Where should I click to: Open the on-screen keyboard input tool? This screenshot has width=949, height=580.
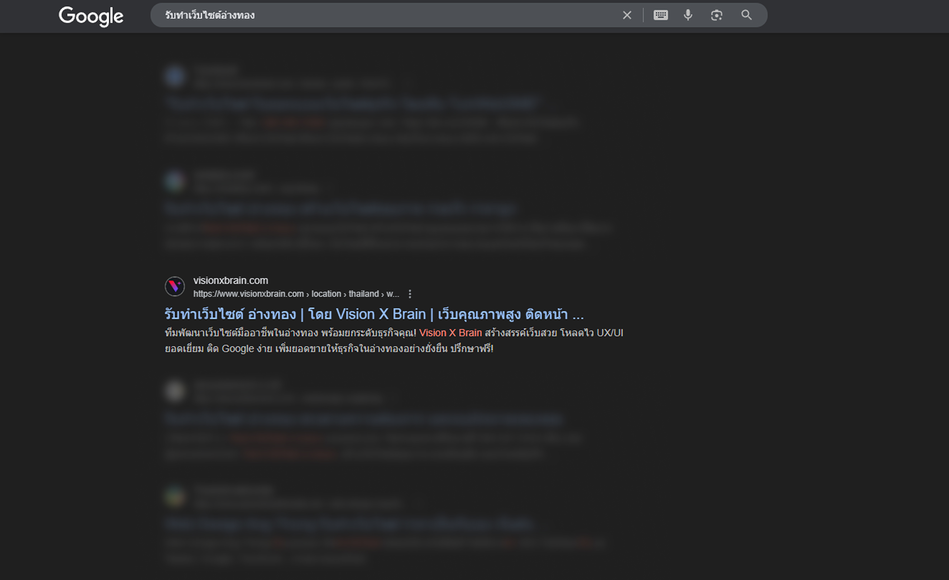(661, 15)
